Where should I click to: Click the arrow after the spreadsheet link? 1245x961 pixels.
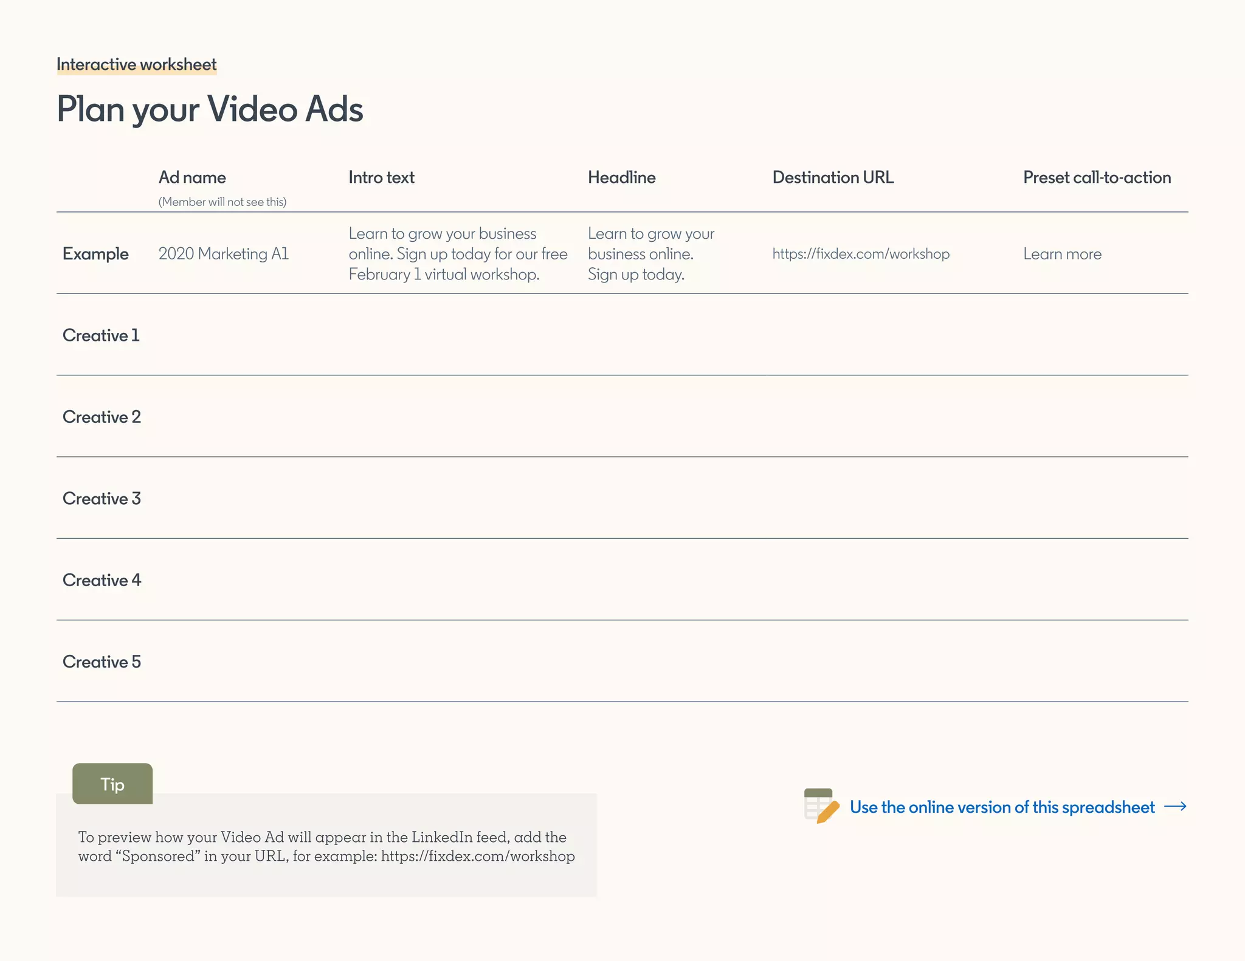1175,806
